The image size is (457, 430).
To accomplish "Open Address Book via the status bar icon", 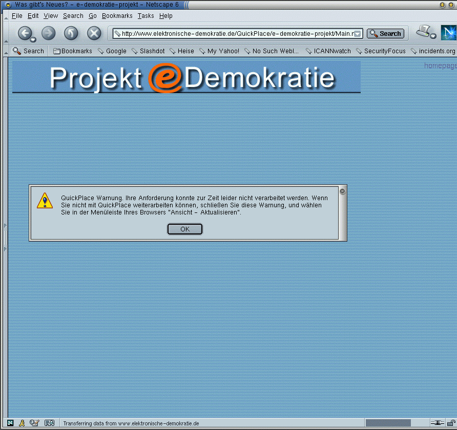I will click(49, 423).
